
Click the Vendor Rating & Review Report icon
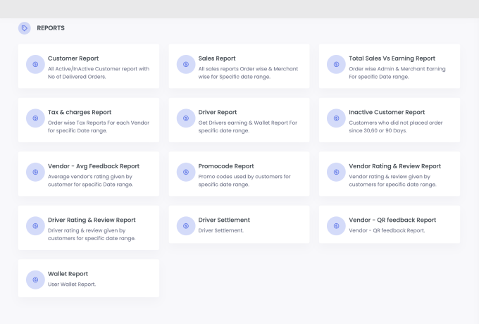click(336, 173)
